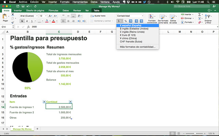219x136 pixels.
Task: Open the Cantidad column filter dropdown
Action: [70, 102]
